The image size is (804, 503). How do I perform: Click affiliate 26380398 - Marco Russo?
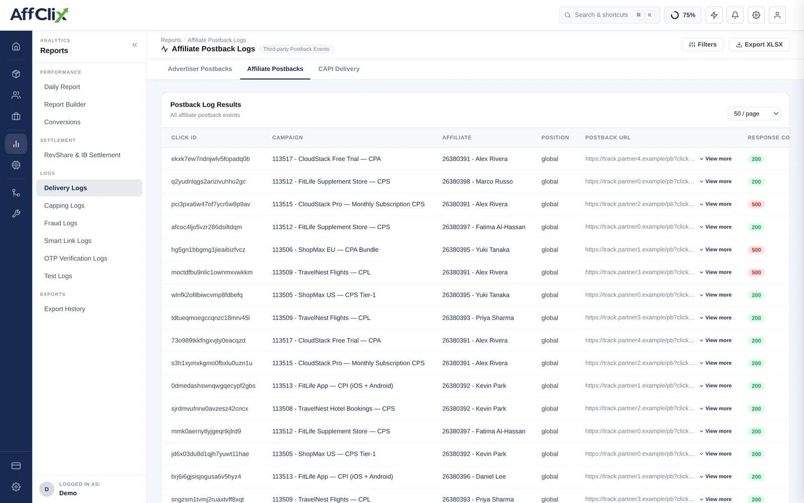(x=477, y=182)
